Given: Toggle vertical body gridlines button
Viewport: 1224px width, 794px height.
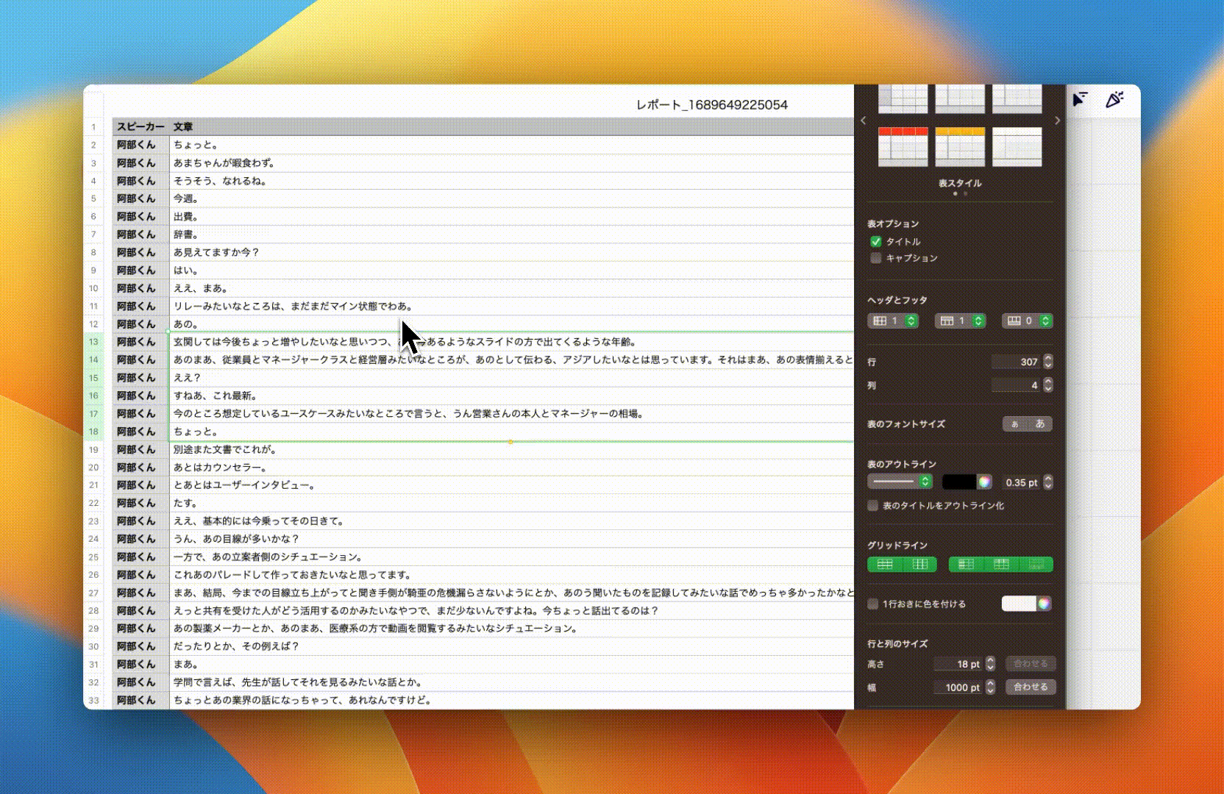Looking at the screenshot, I should point(919,565).
